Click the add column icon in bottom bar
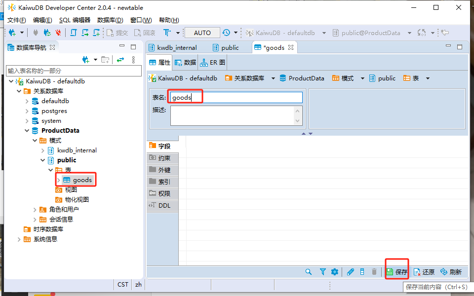This screenshot has height=296, width=474. coord(362,272)
